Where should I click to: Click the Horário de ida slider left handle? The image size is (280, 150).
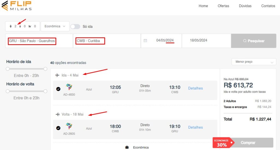(8, 69)
